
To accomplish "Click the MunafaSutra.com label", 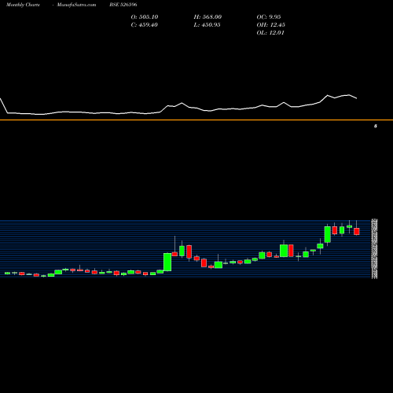I will [x=76, y=5].
